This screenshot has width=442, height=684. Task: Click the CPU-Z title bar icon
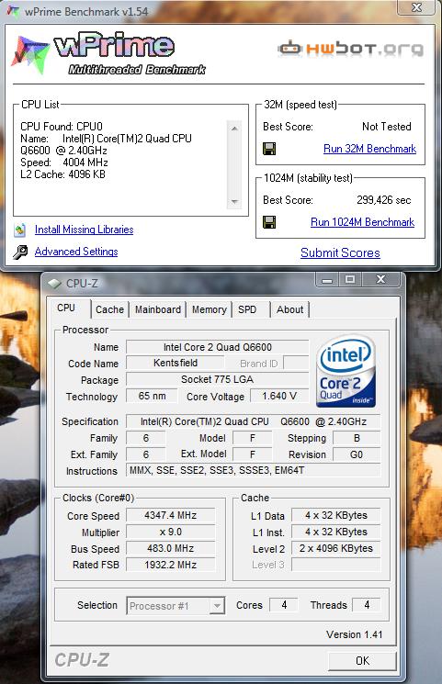54,284
